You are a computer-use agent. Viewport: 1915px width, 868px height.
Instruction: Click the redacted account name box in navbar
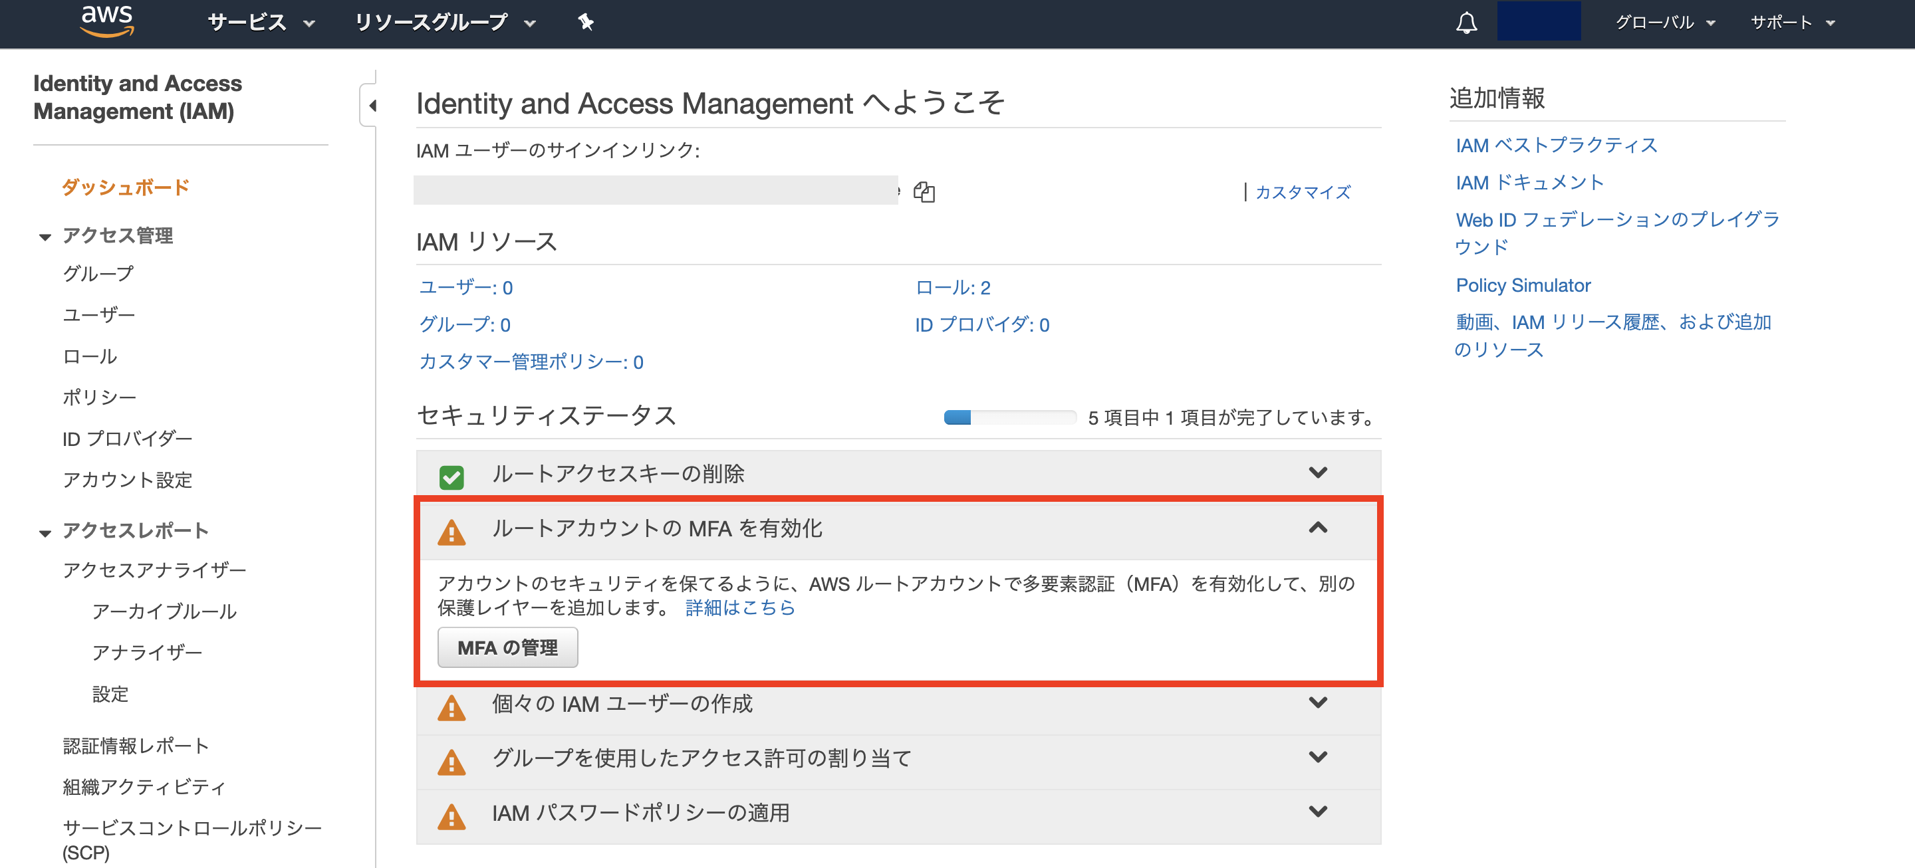click(1539, 21)
